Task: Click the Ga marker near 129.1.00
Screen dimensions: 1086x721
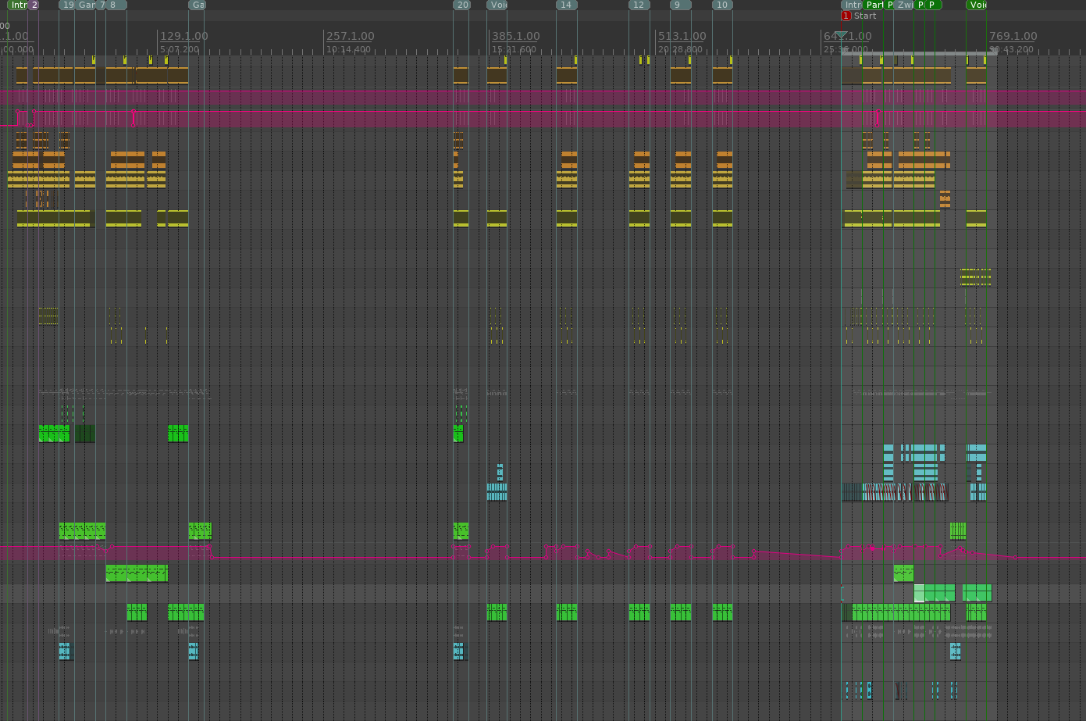Action: (x=198, y=5)
